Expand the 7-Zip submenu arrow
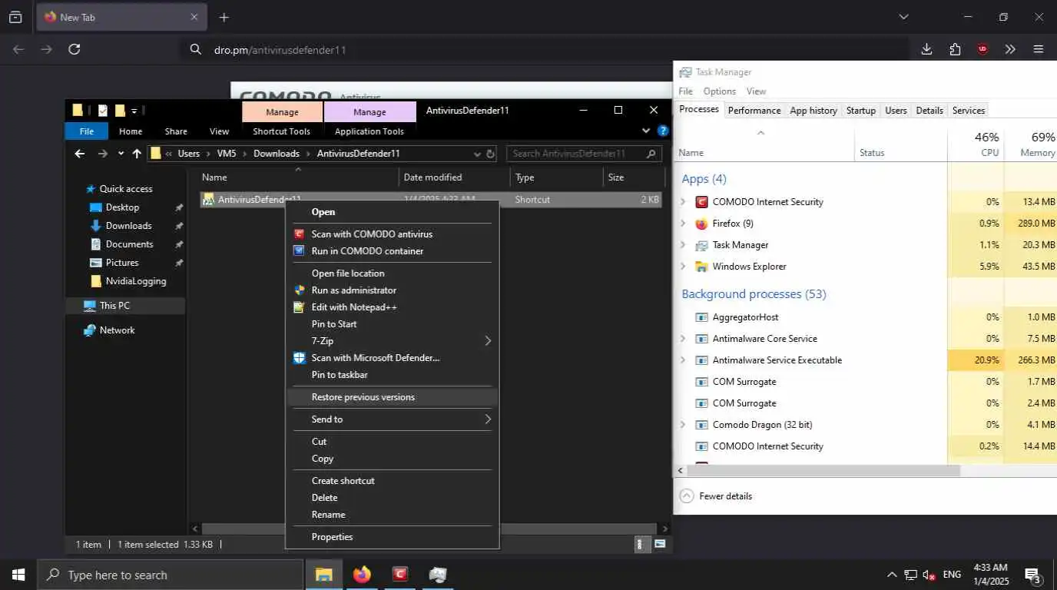1057x590 pixels. [x=488, y=341]
